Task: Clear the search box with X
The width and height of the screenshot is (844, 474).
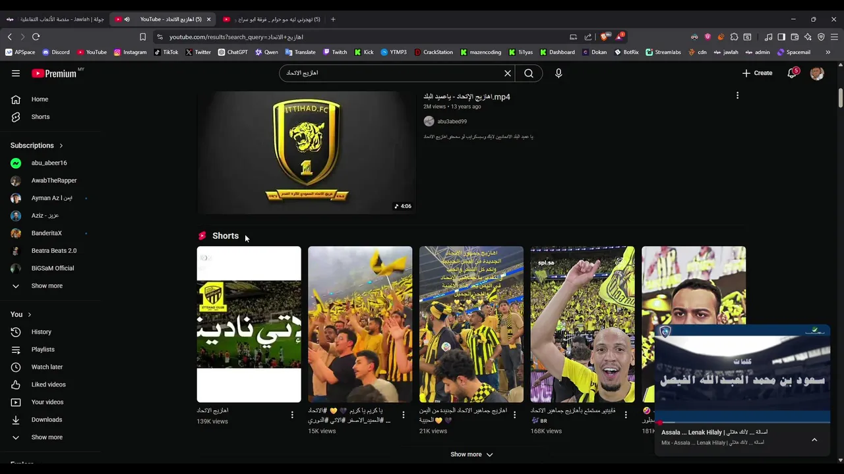Action: click(508, 73)
